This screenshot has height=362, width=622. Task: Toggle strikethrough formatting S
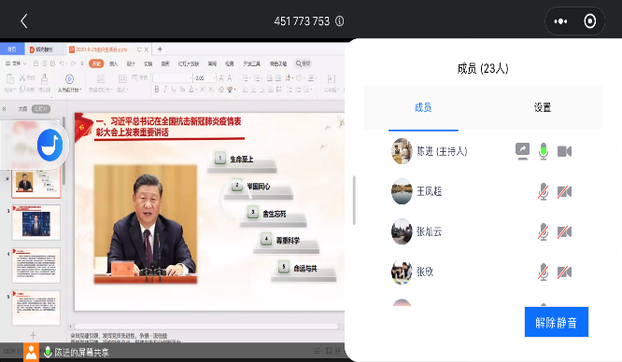tap(182, 90)
